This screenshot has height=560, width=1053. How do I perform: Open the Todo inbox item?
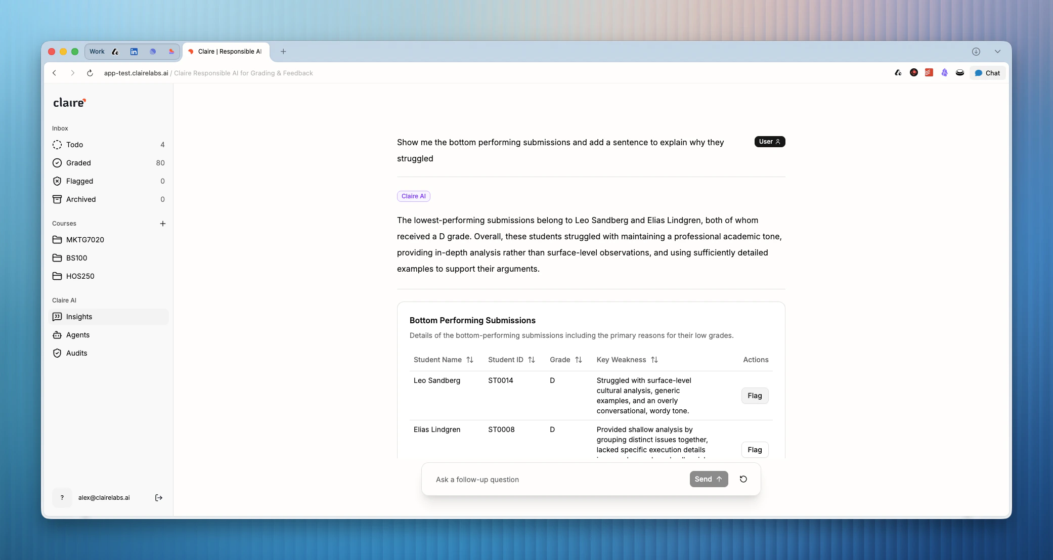74,145
